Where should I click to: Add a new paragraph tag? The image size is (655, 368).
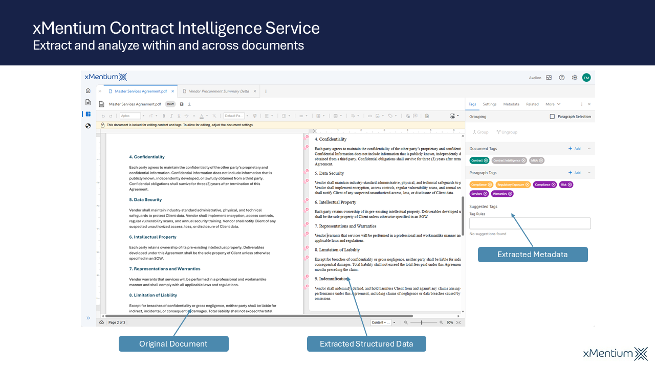(x=575, y=173)
